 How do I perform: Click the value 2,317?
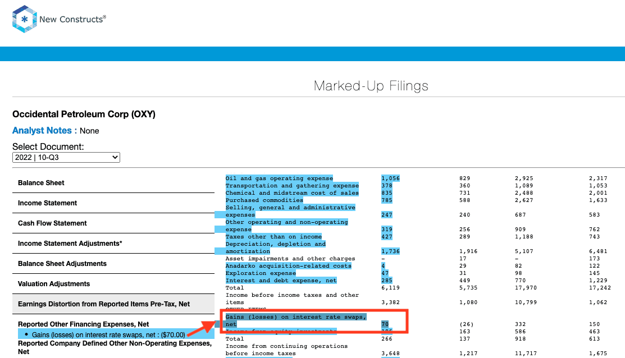coord(598,178)
